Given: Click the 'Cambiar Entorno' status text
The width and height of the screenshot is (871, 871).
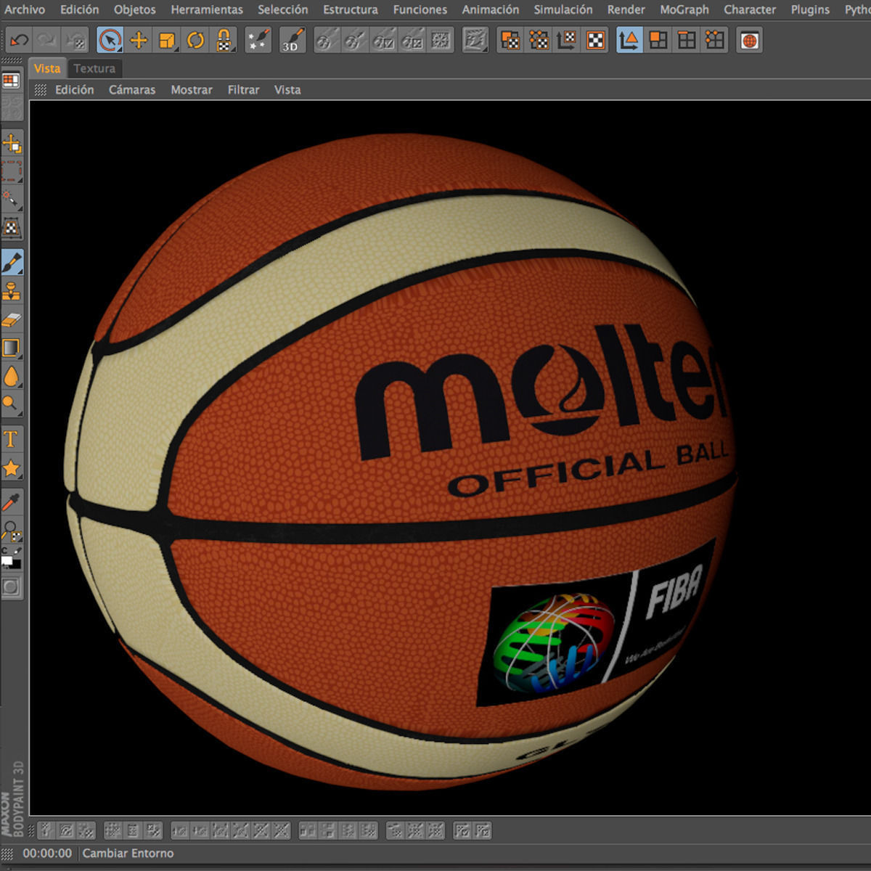Looking at the screenshot, I should 128,854.
